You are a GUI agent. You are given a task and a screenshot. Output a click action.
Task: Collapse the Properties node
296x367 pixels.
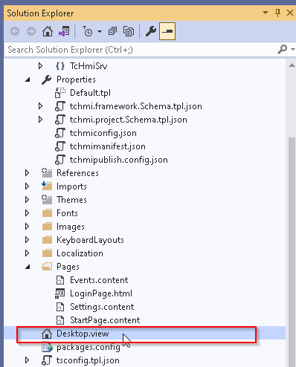coord(28,79)
